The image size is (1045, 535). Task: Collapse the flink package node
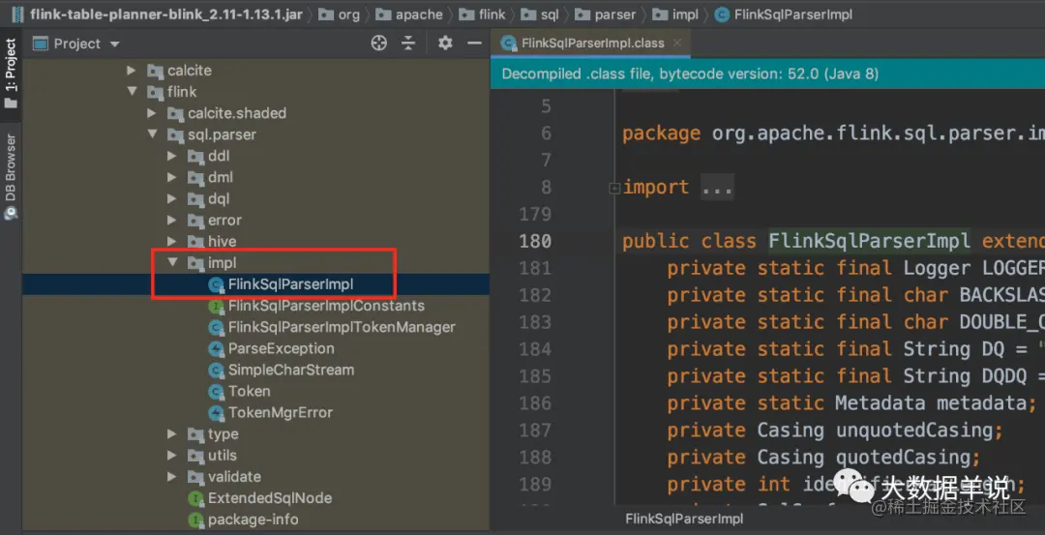tap(132, 92)
